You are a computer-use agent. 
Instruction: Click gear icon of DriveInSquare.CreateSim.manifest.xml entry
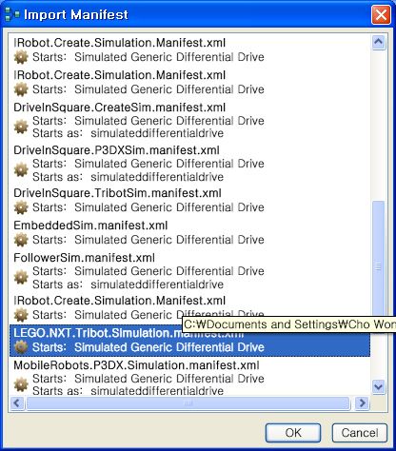tap(21, 127)
